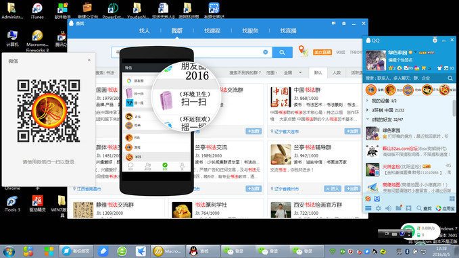Open the nearby map location pin icon
The image size is (459, 258).
(x=303, y=51)
